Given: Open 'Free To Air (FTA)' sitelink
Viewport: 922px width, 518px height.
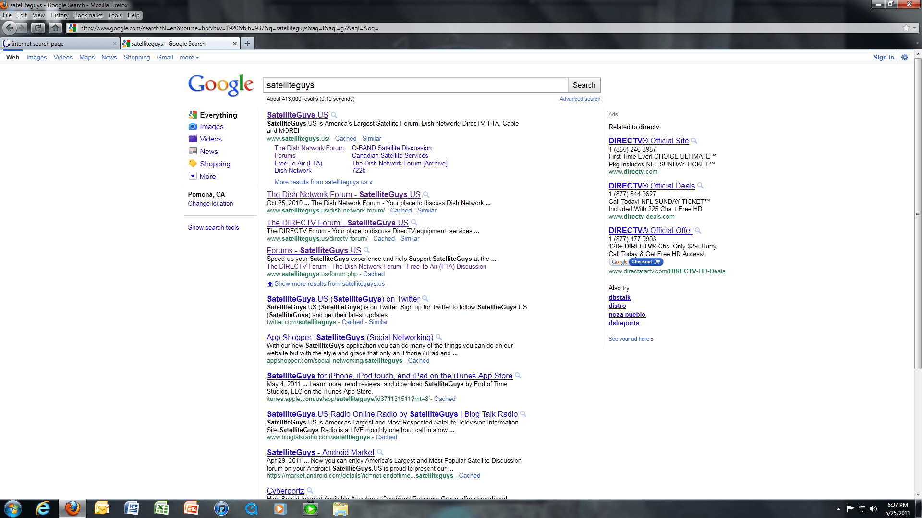Looking at the screenshot, I should tap(298, 164).
